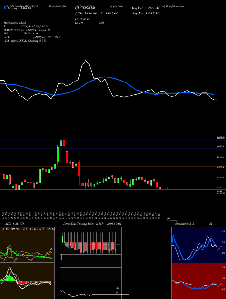This screenshot has width=226, height=299.
Task: Click the blue 12 Day SMA legend swatch
Action: [x=5, y=8]
